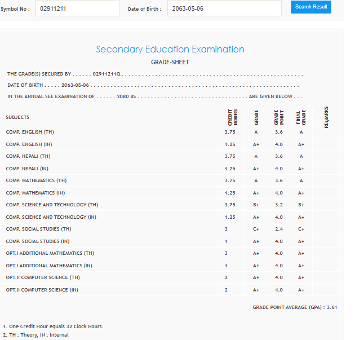Click the Symbol No input field
The height and width of the screenshot is (340, 355).
click(77, 8)
